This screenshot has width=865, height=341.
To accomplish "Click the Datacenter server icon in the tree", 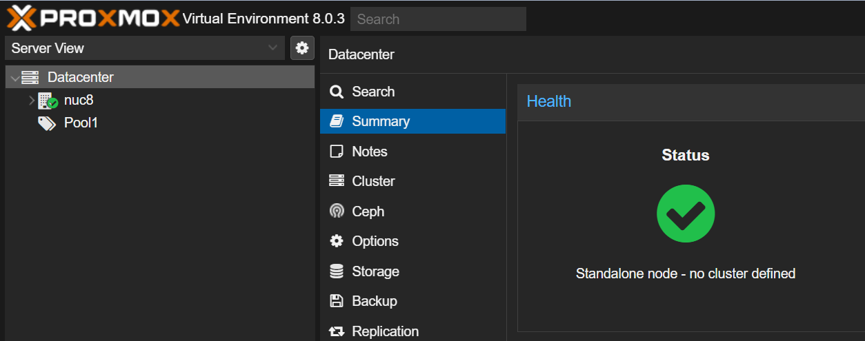I will tap(30, 78).
